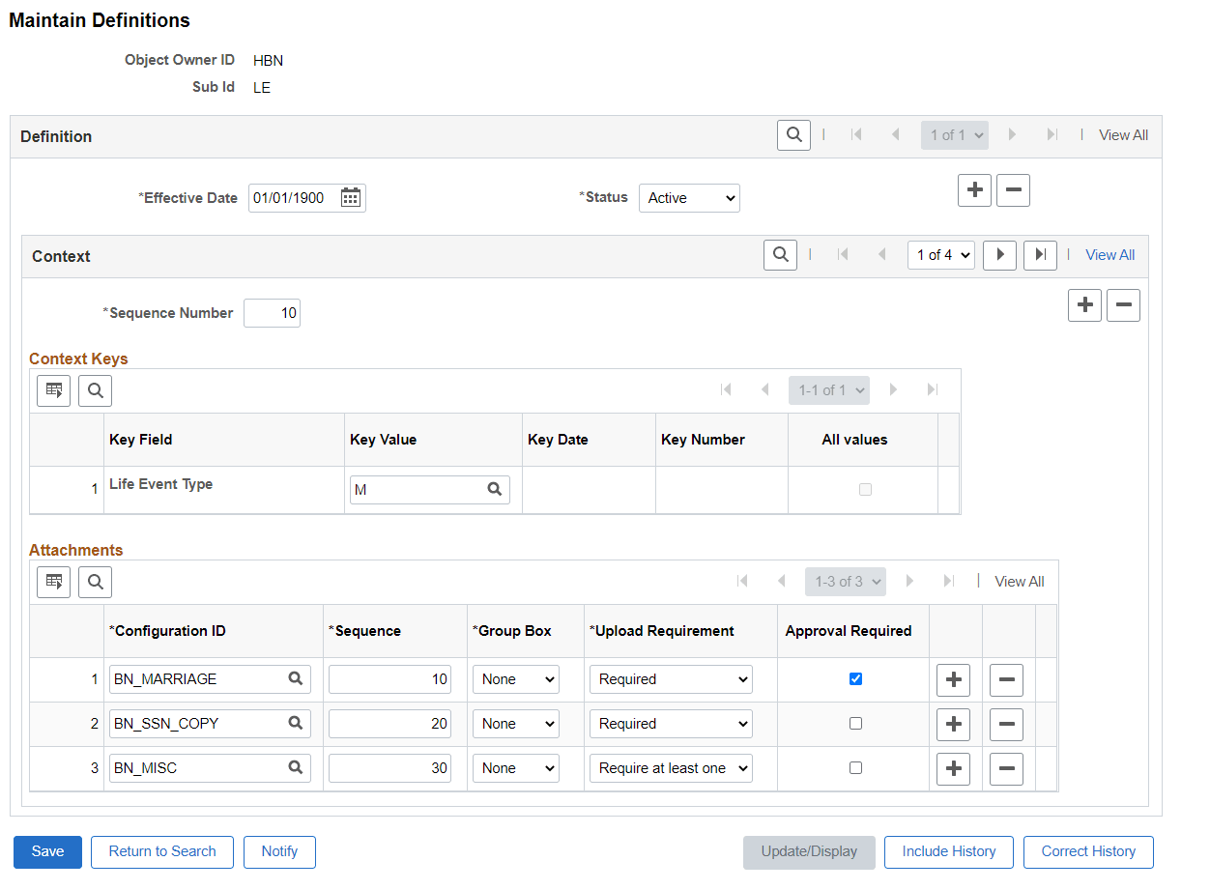Delete the BN_MISC attachment row using minus icon
This screenshot has width=1210, height=890.
[x=1005, y=767]
